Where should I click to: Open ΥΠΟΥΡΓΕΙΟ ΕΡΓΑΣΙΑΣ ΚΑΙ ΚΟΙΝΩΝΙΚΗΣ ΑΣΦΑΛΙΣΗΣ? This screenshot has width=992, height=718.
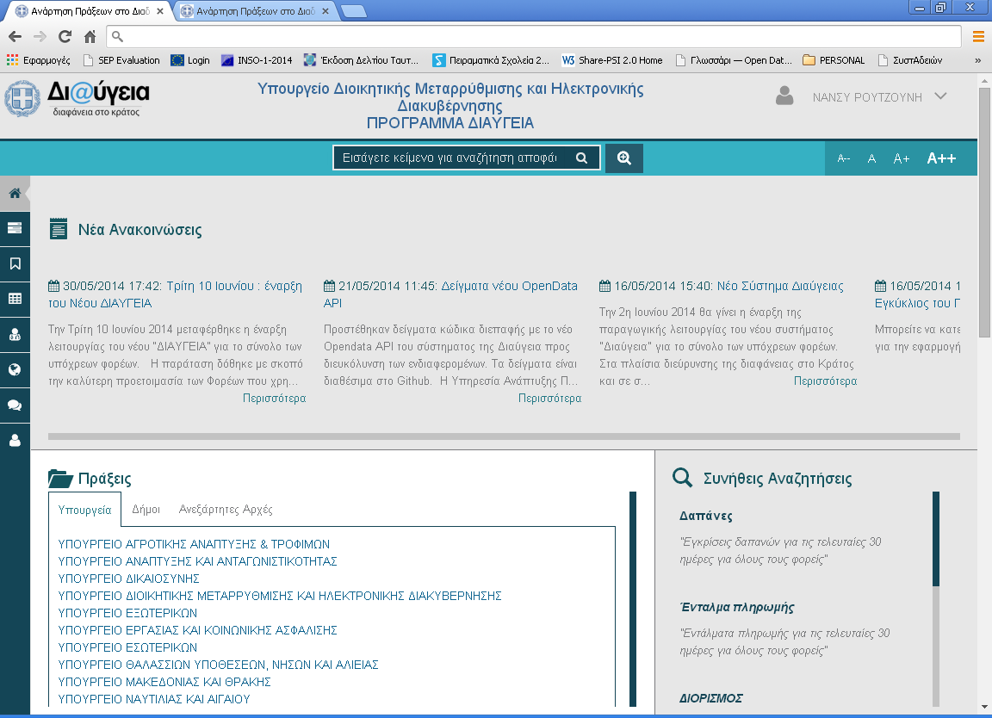[197, 631]
